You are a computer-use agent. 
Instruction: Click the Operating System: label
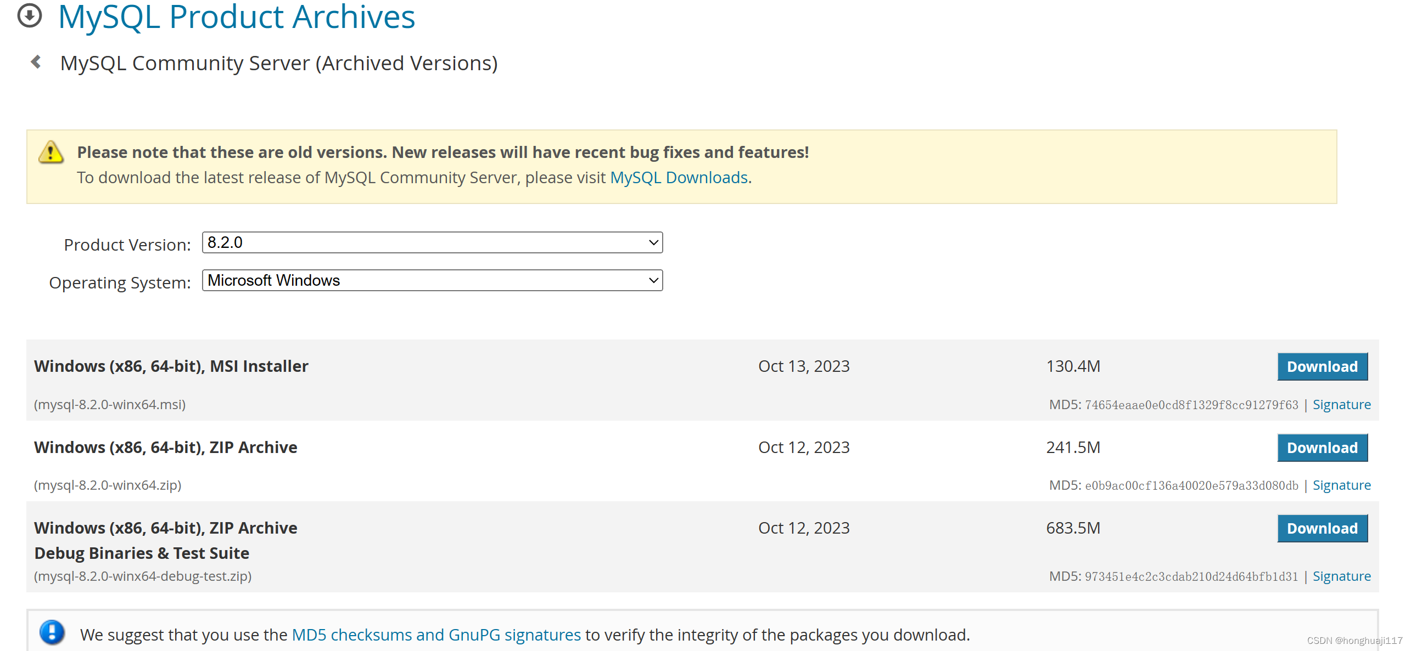point(120,282)
